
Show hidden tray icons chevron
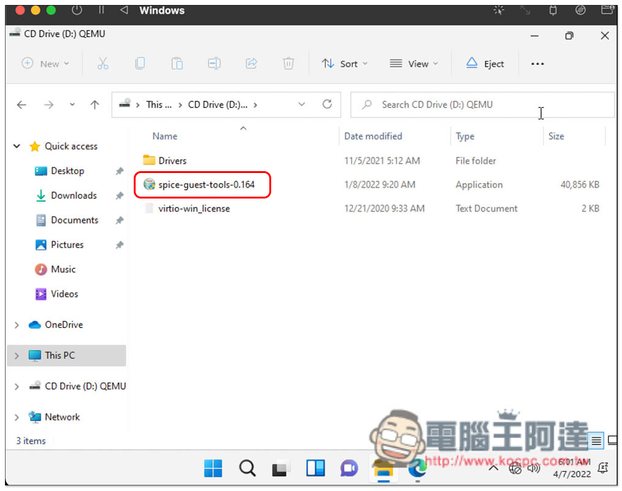pos(493,469)
